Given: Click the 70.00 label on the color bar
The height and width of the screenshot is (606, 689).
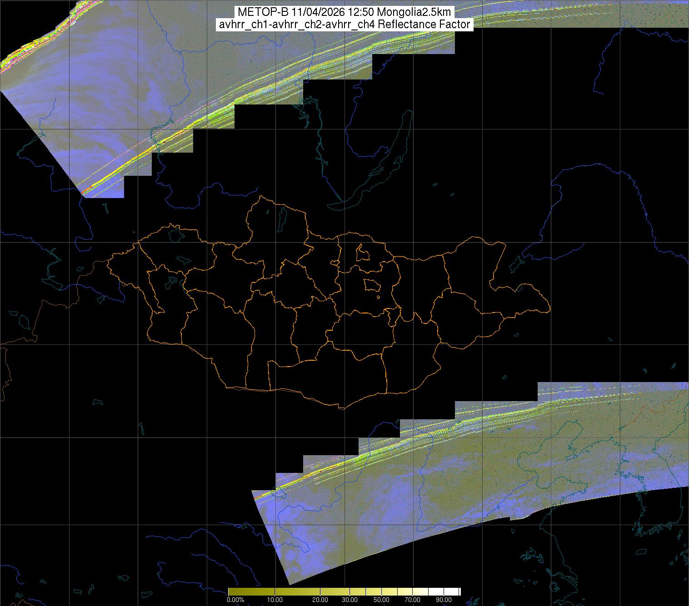Looking at the screenshot, I should tap(413, 600).
